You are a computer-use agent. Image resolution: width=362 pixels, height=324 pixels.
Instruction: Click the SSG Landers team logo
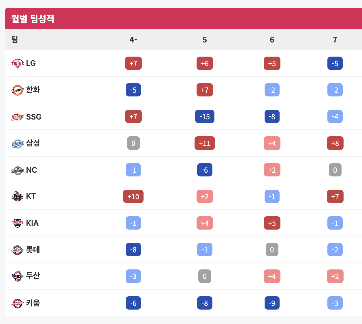(18, 117)
